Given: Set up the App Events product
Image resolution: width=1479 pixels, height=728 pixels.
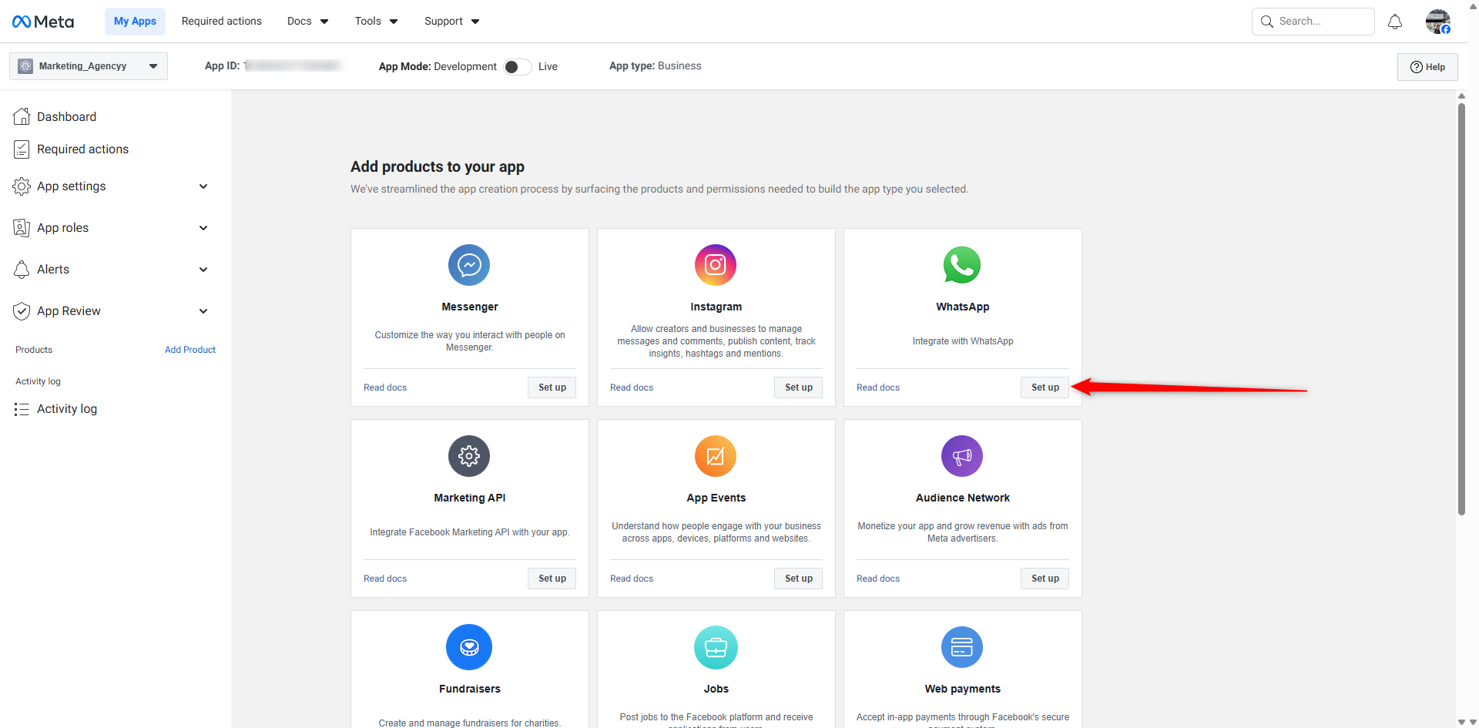Looking at the screenshot, I should pos(799,579).
